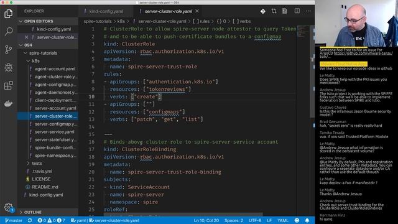Click the k8s breadcrumb segment
This screenshot has height=224, width=398.
[121, 21]
